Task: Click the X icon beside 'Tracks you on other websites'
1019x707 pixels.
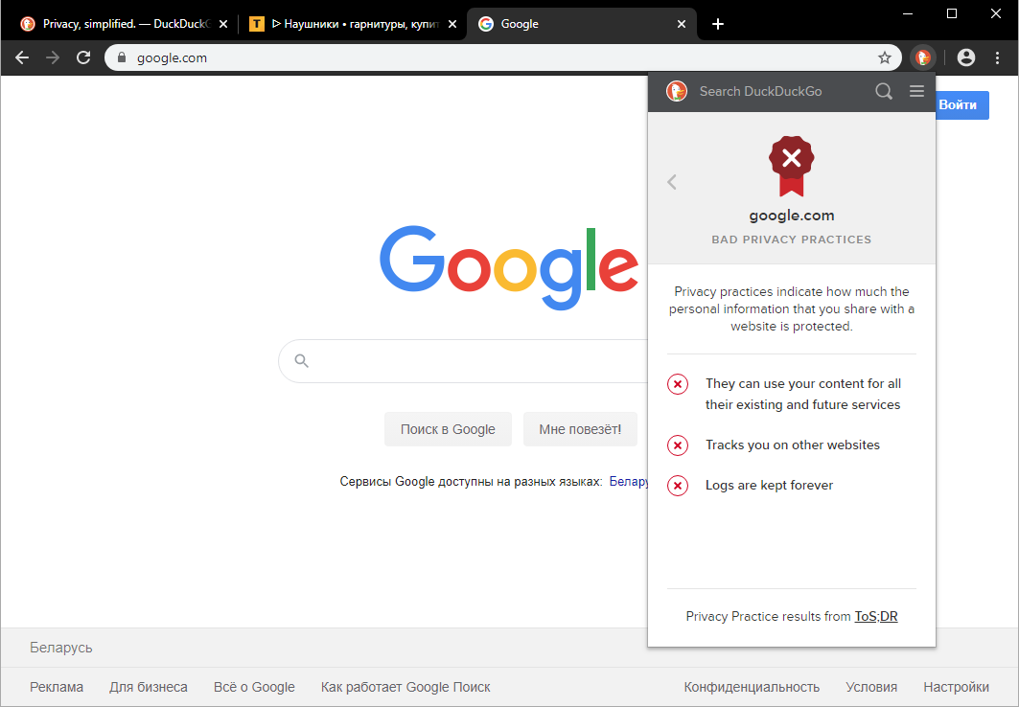Action: pyautogui.click(x=677, y=445)
